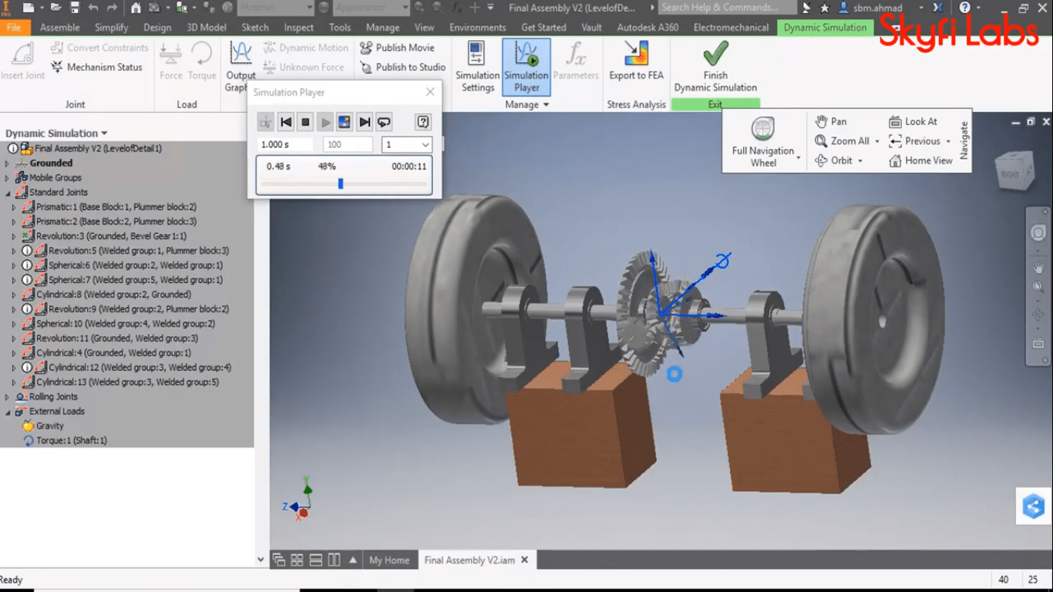Switch to the Environments ribbon tab

click(477, 28)
